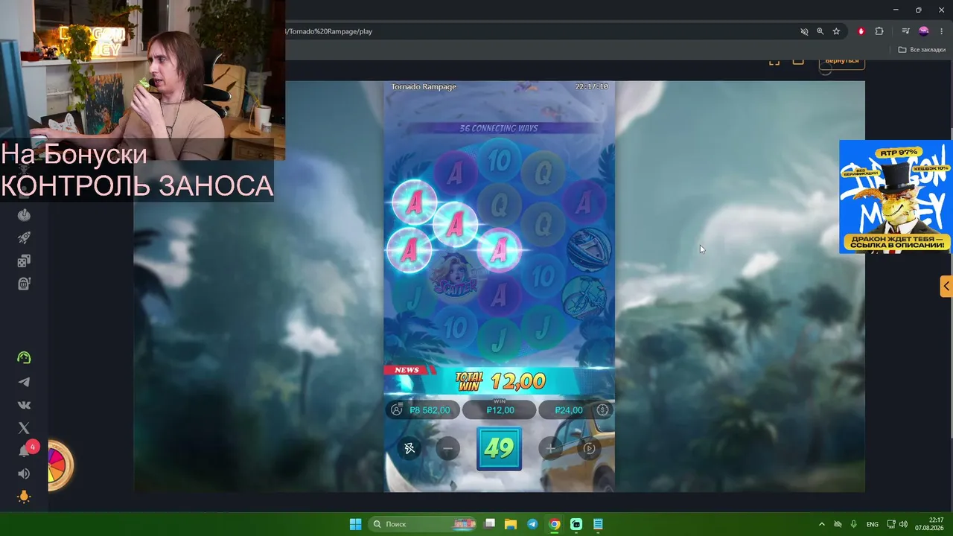Click the Поиск taskbar search box

(x=423, y=524)
